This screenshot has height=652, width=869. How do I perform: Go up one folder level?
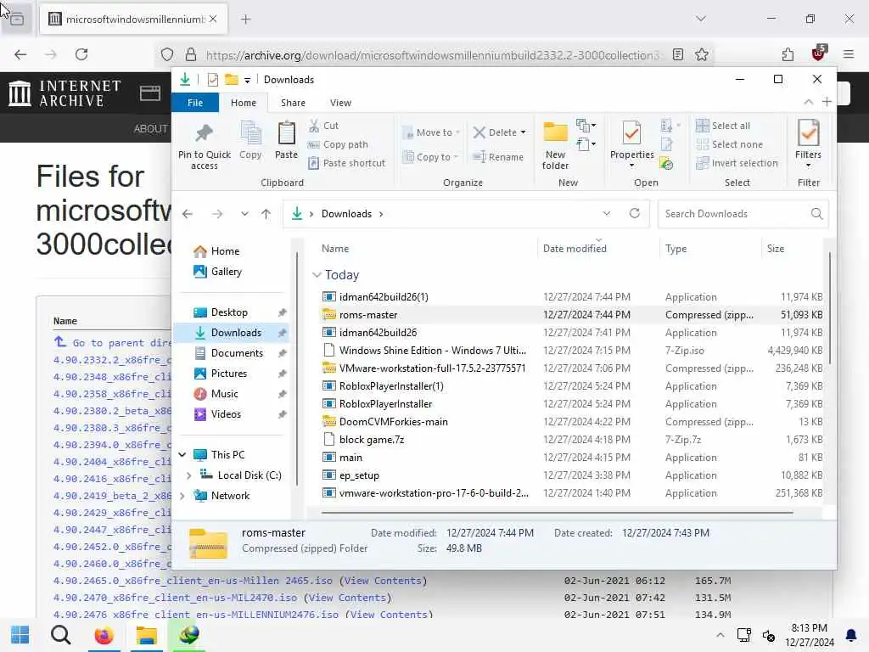(266, 214)
